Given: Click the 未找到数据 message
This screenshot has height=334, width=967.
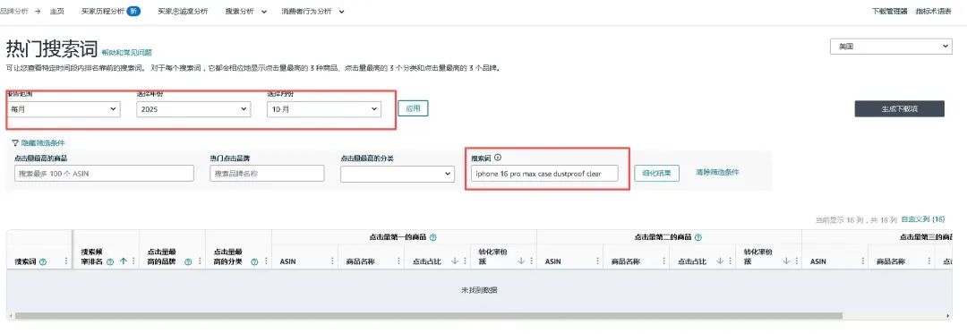Looking at the screenshot, I should (479, 289).
